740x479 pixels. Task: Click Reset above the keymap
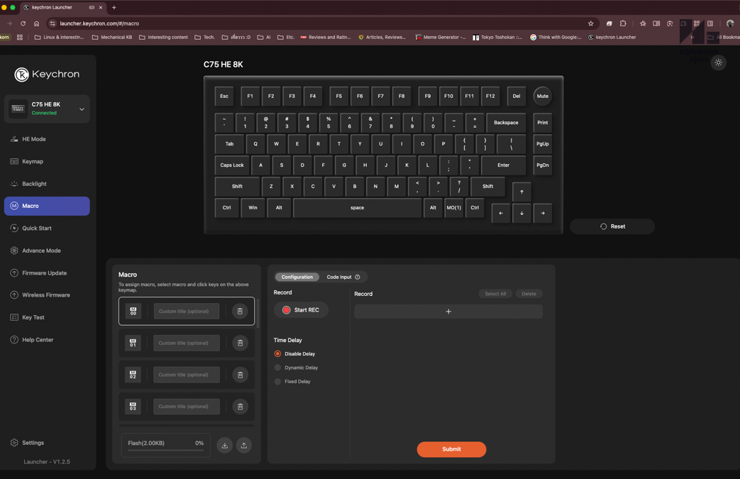coord(612,226)
